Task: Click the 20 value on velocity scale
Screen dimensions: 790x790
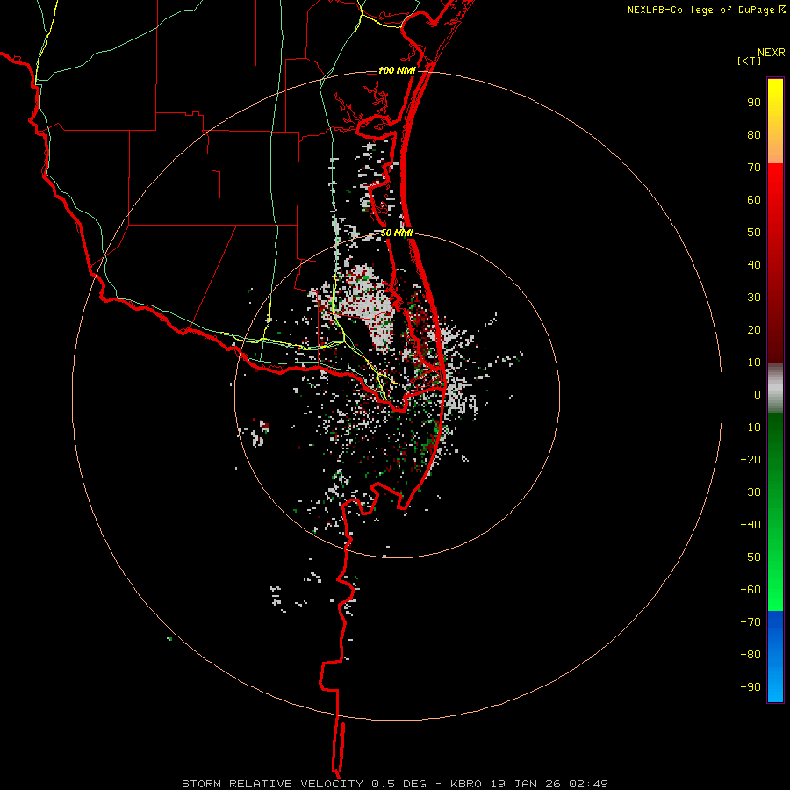Action: pyautogui.click(x=754, y=329)
